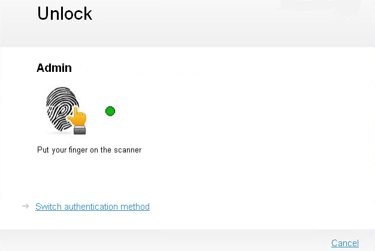375x251 pixels.
Task: Select the arrow bullet next to the link
Action: click(x=25, y=206)
